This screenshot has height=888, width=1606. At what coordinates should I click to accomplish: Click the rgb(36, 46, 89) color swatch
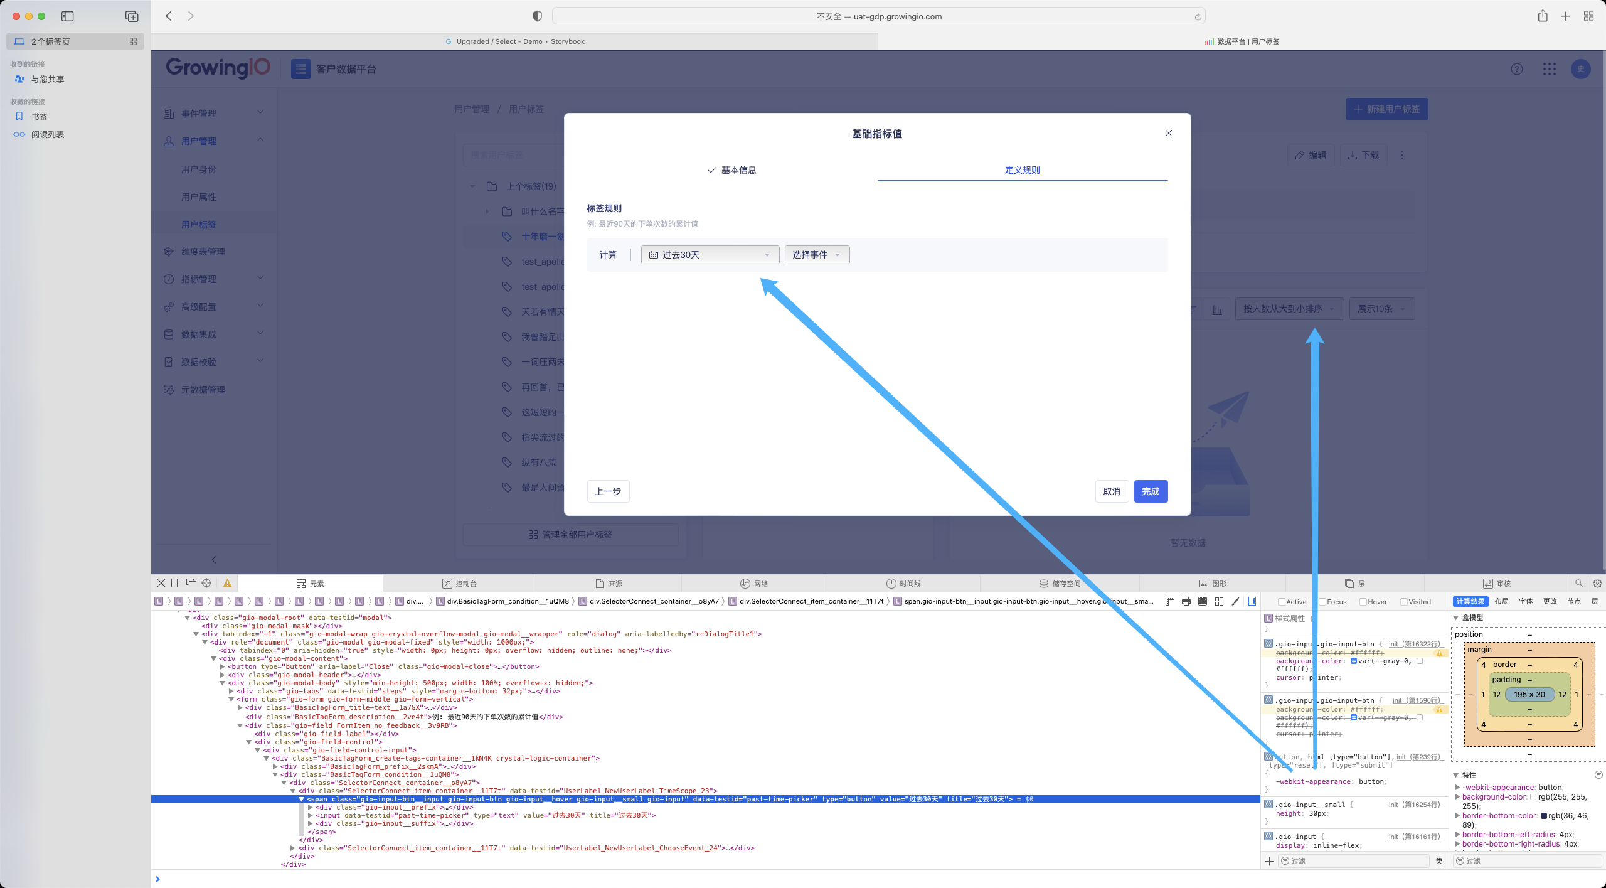click(x=1543, y=816)
